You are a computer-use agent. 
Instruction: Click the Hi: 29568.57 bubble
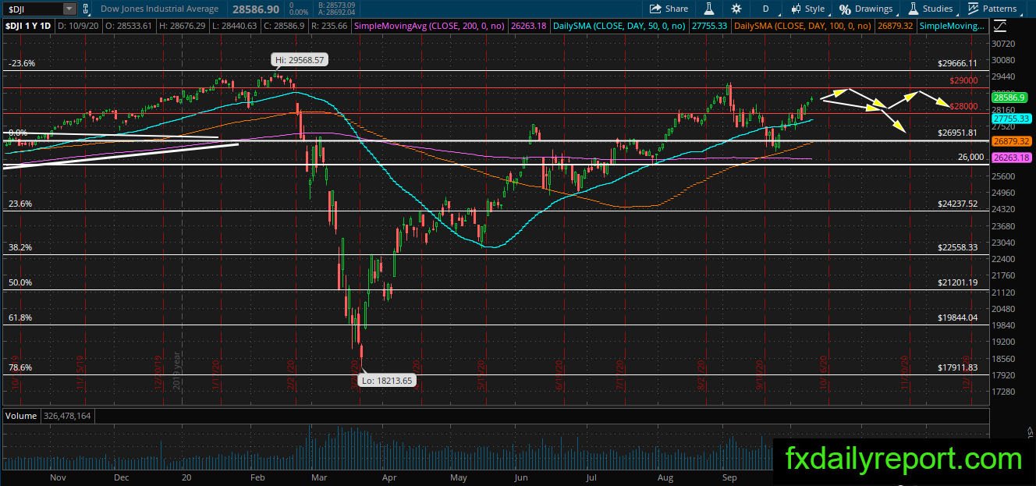click(x=299, y=59)
